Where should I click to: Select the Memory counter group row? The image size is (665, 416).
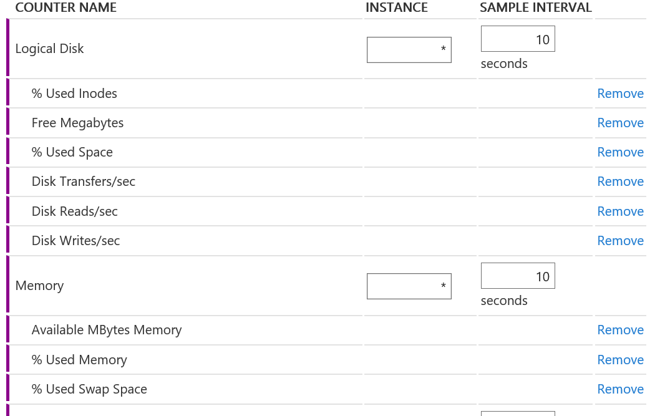click(326, 286)
